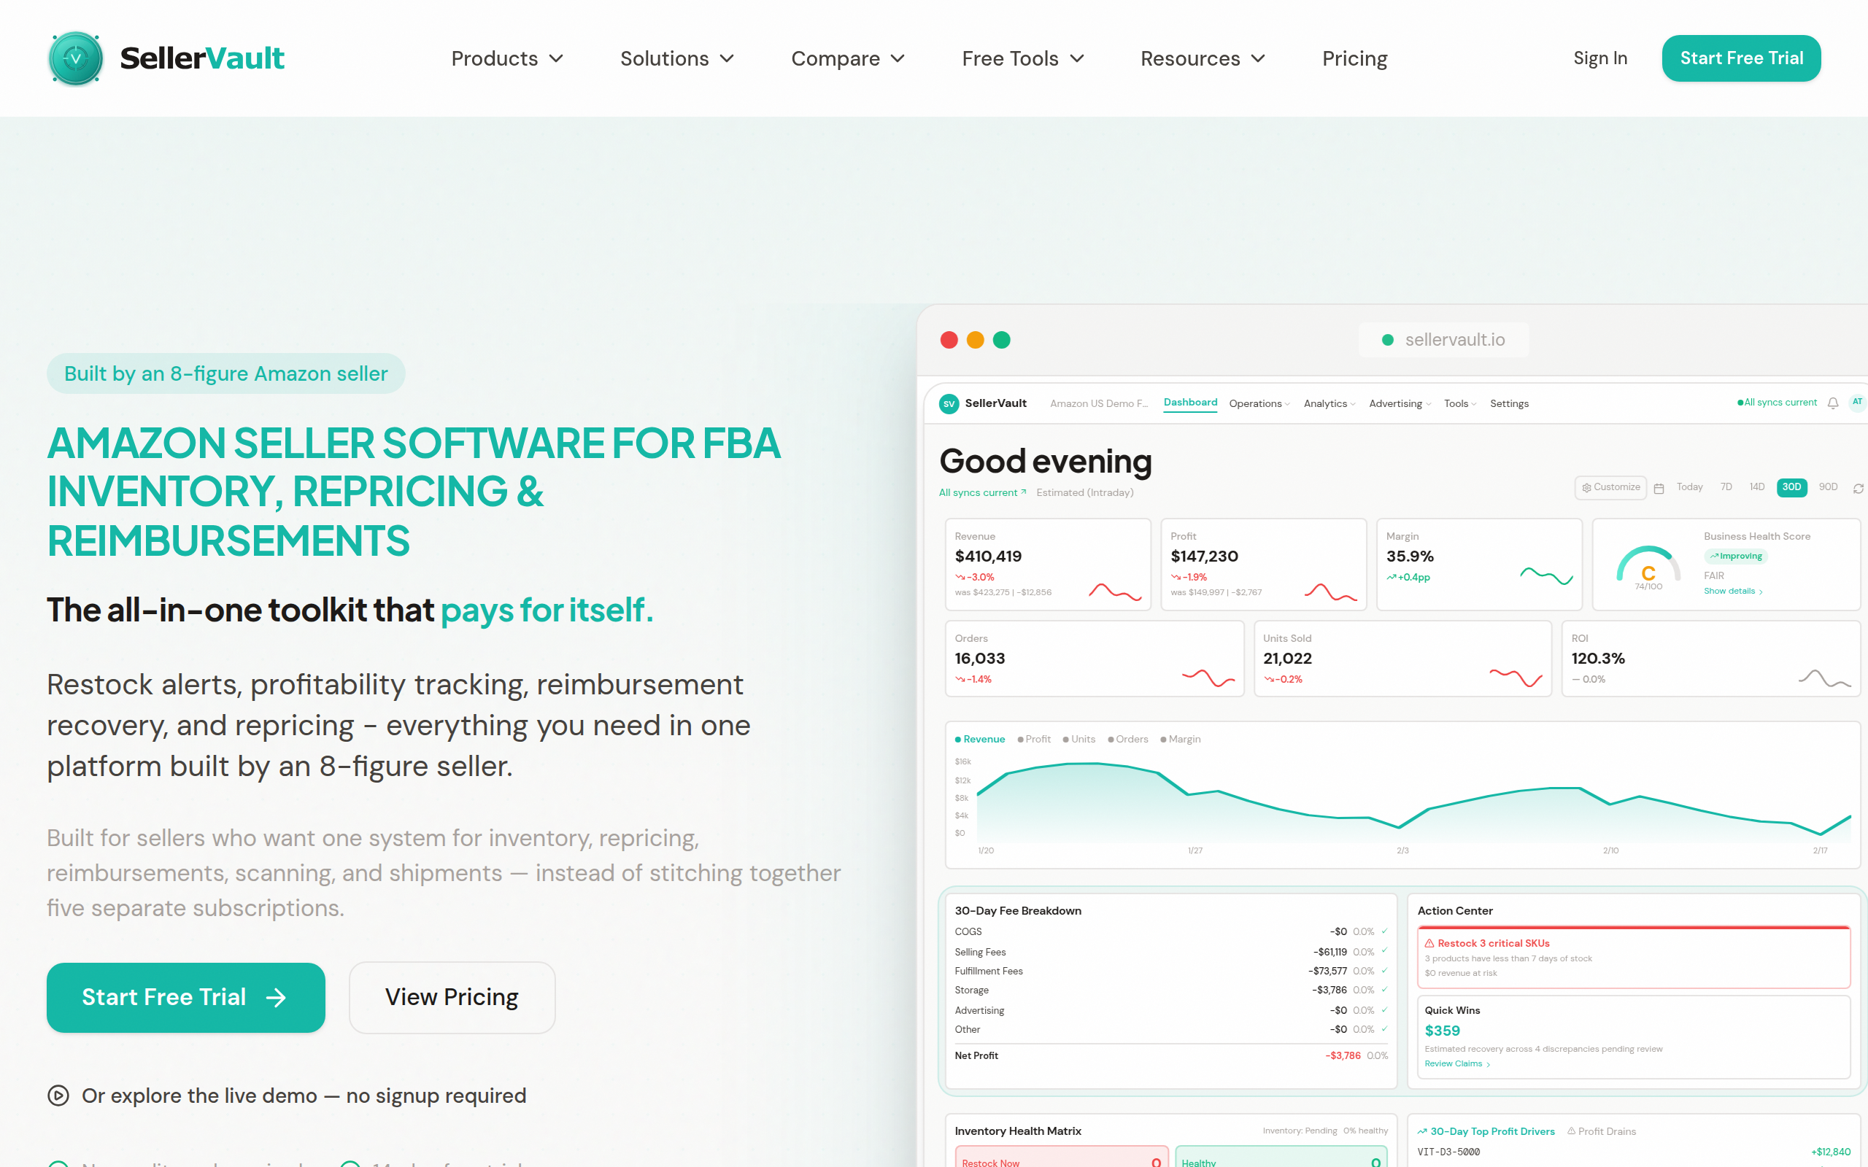Select the Revenue chart series
This screenshot has width=1868, height=1167.
[979, 740]
